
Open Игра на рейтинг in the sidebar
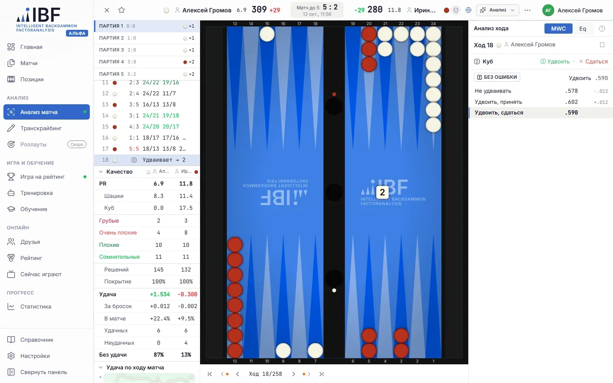(46, 177)
